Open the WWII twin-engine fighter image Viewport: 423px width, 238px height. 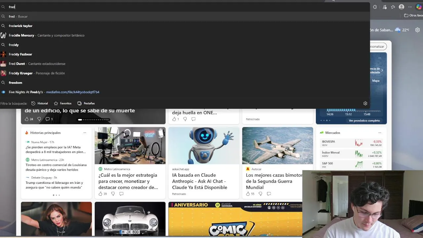click(278, 145)
